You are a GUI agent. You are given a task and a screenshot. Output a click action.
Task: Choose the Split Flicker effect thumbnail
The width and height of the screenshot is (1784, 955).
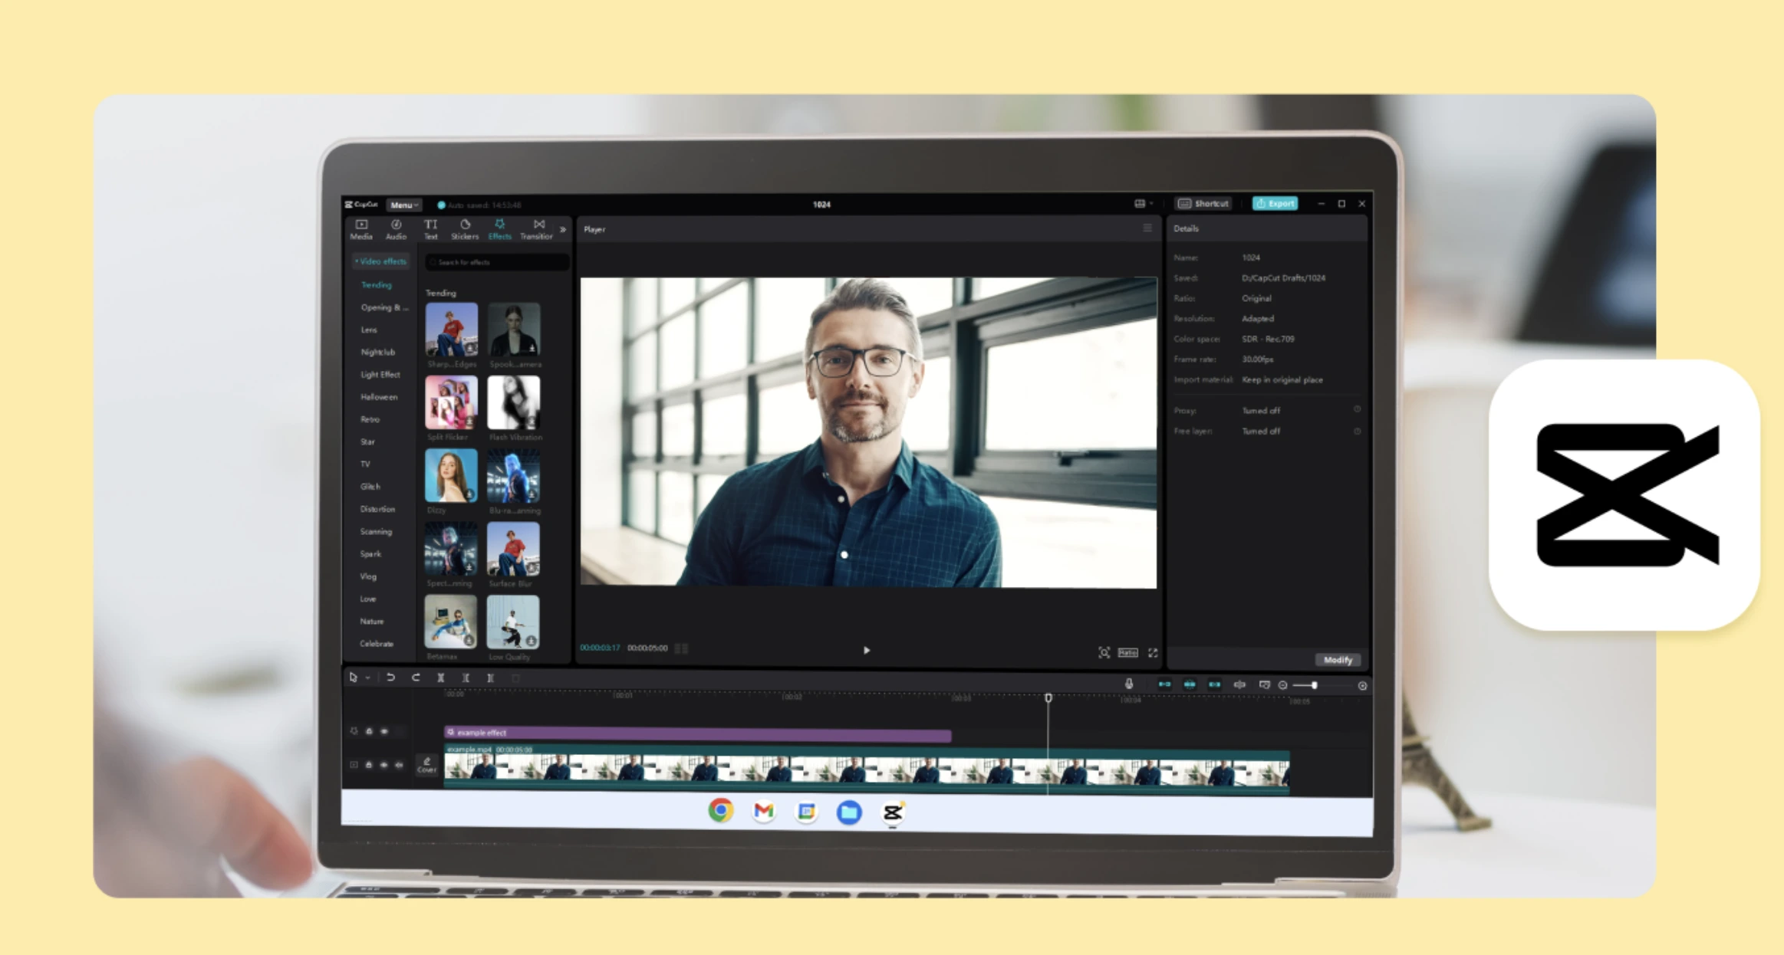click(452, 402)
